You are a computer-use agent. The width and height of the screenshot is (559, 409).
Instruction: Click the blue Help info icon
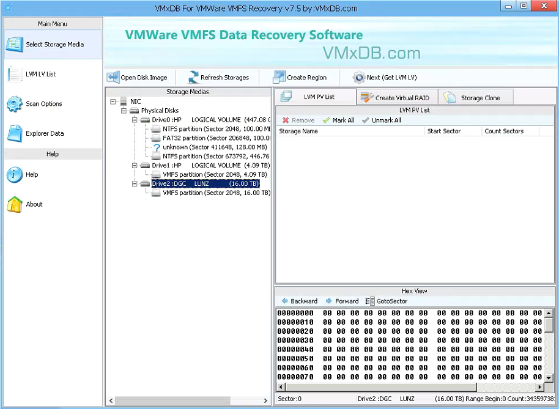[x=14, y=175]
